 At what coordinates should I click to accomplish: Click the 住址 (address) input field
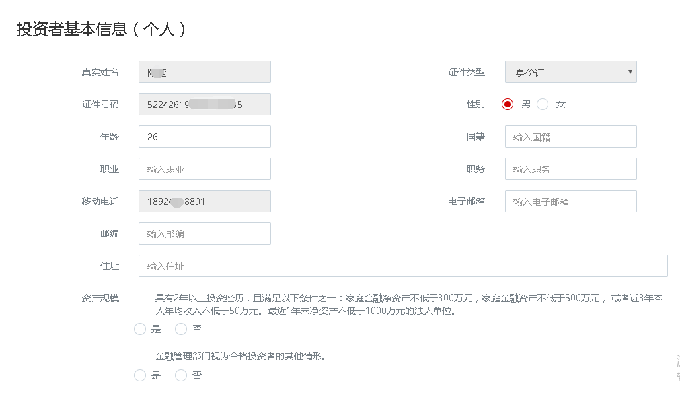402,266
